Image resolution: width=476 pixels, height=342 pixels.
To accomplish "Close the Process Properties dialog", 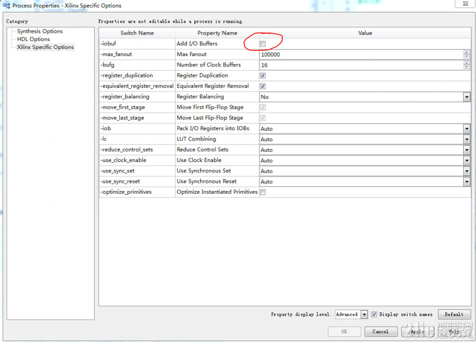I will [x=466, y=4].
